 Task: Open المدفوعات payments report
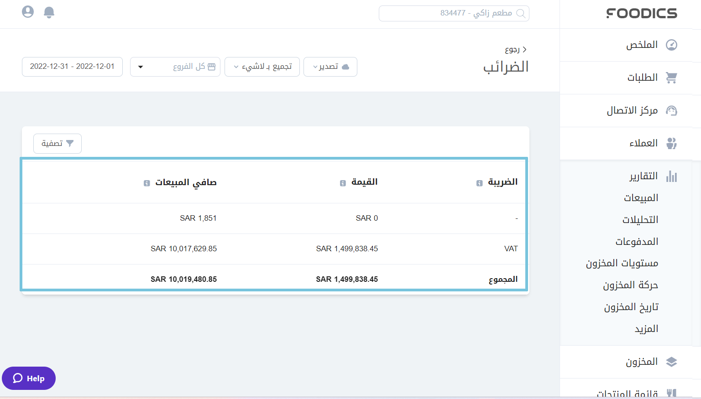click(x=637, y=242)
